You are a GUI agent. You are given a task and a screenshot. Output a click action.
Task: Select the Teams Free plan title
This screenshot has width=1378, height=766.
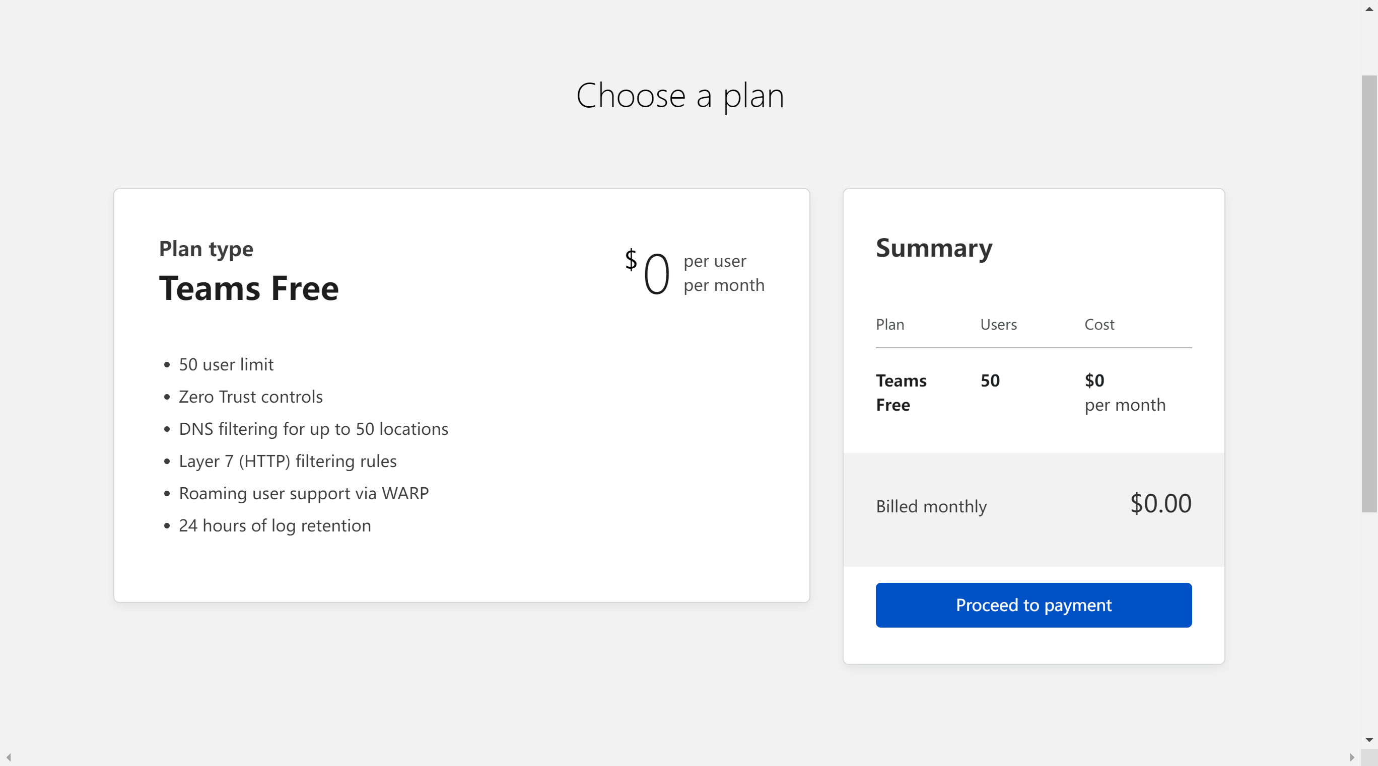click(249, 289)
